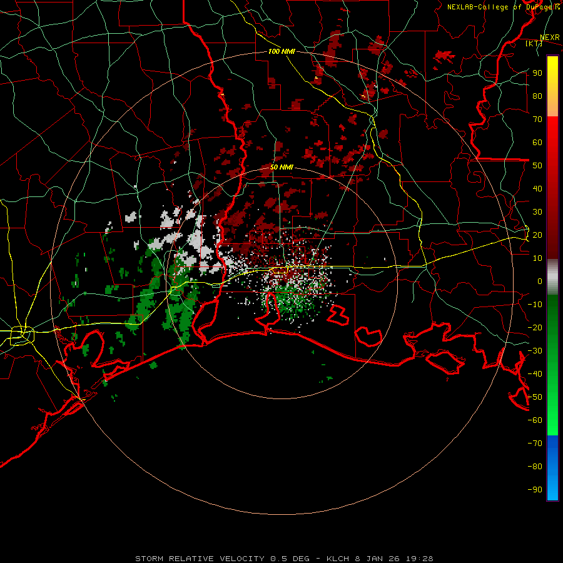Click the positive 30 scale value

point(537,212)
